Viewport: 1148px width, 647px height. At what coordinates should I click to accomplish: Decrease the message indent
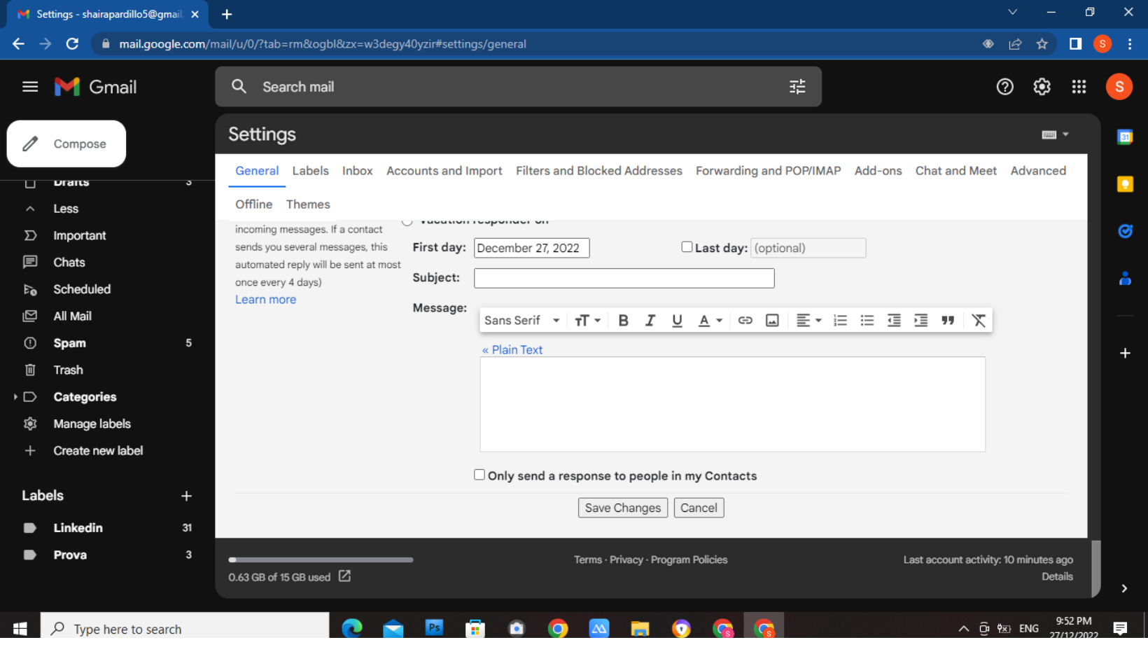point(894,321)
